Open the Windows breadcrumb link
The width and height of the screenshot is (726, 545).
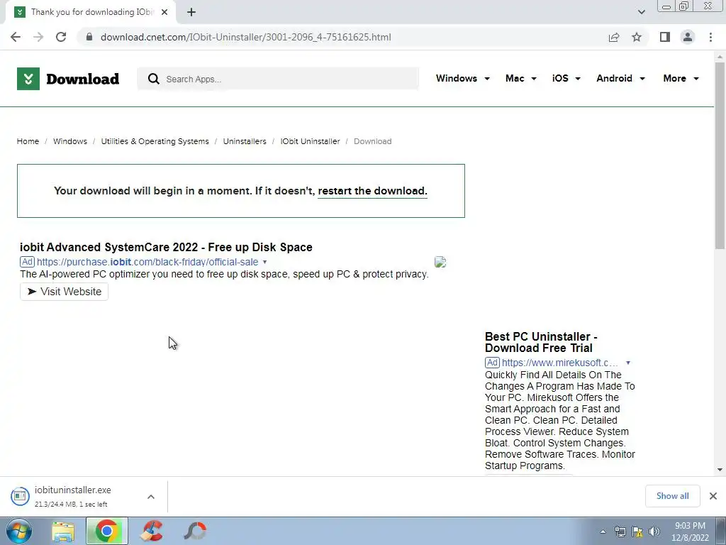[70, 141]
